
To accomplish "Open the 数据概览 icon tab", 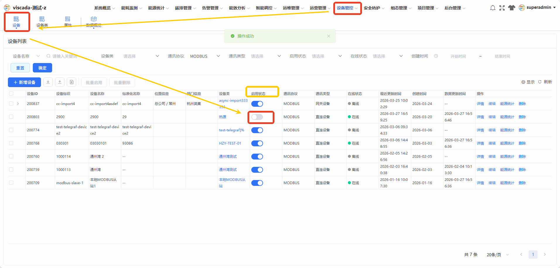I will pos(94,22).
